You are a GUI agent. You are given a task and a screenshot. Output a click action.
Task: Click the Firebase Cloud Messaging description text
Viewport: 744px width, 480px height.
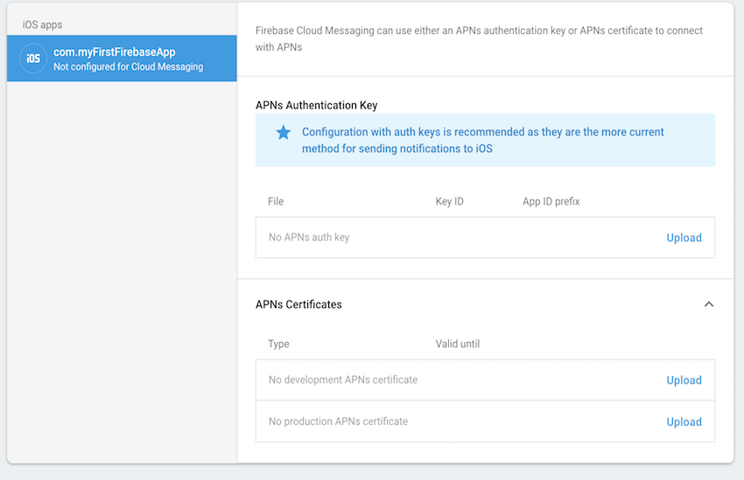(x=479, y=38)
